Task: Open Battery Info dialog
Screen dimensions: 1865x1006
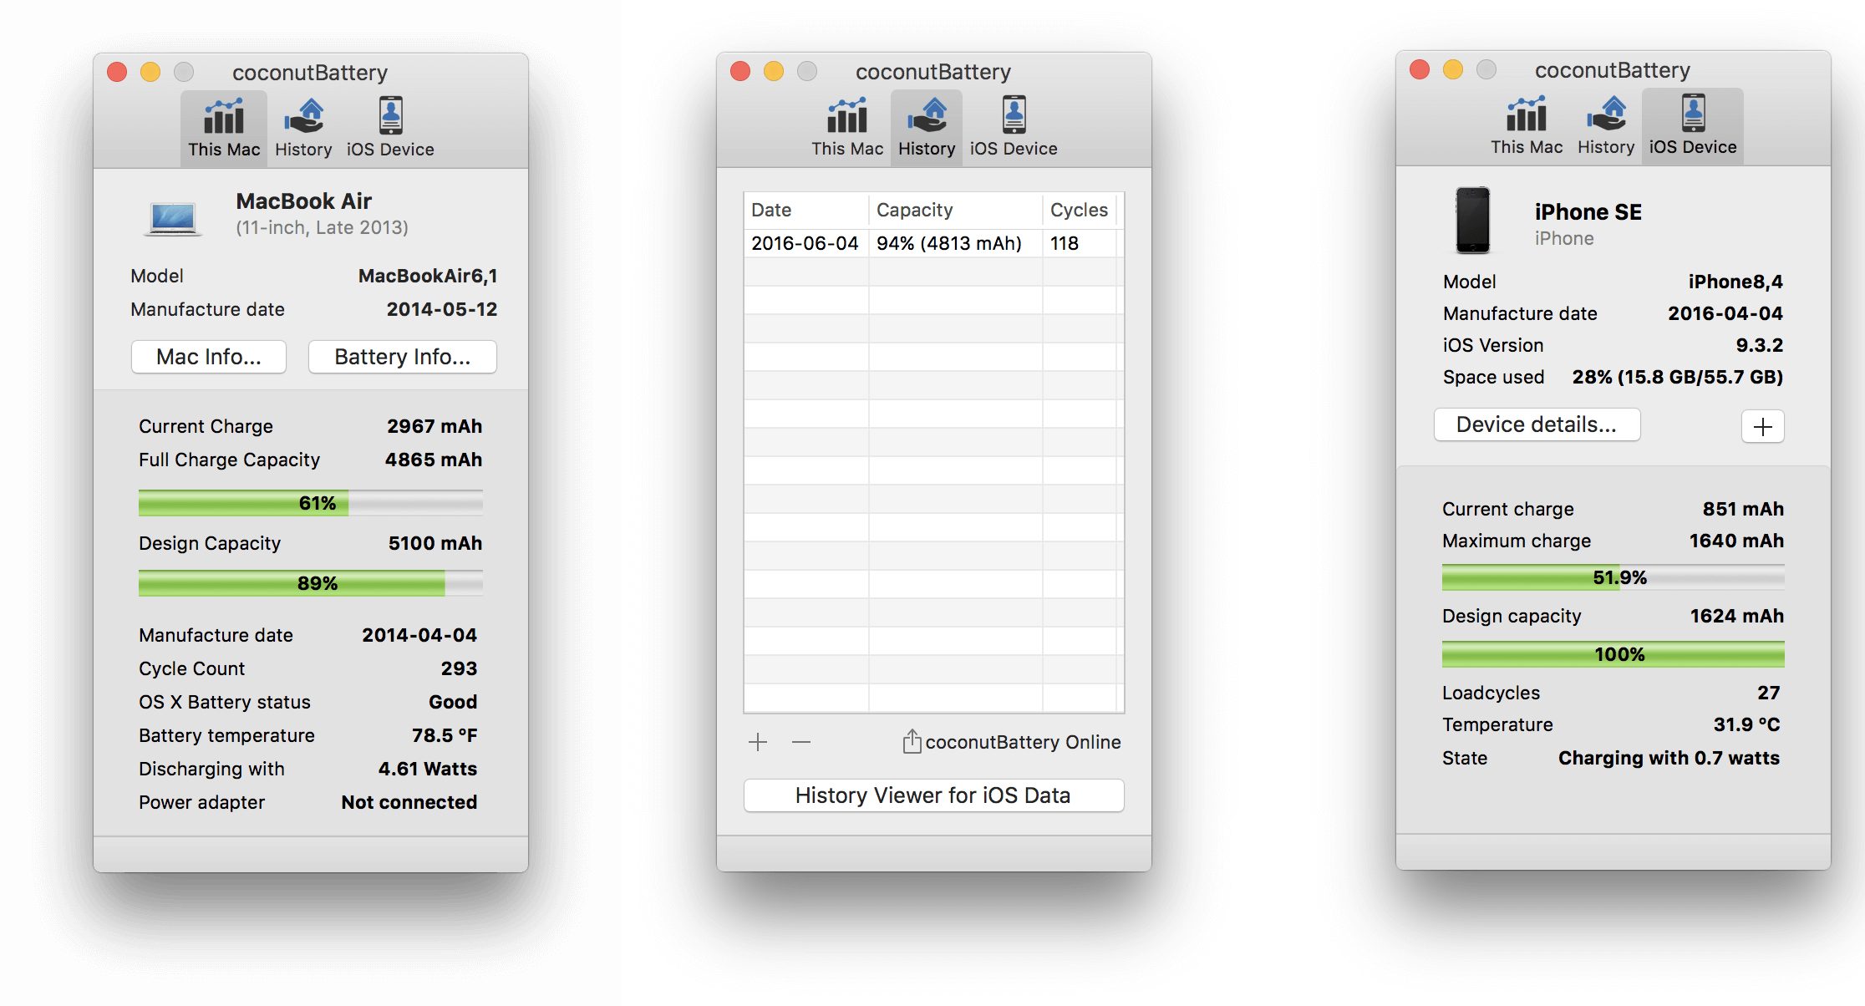Action: (402, 357)
